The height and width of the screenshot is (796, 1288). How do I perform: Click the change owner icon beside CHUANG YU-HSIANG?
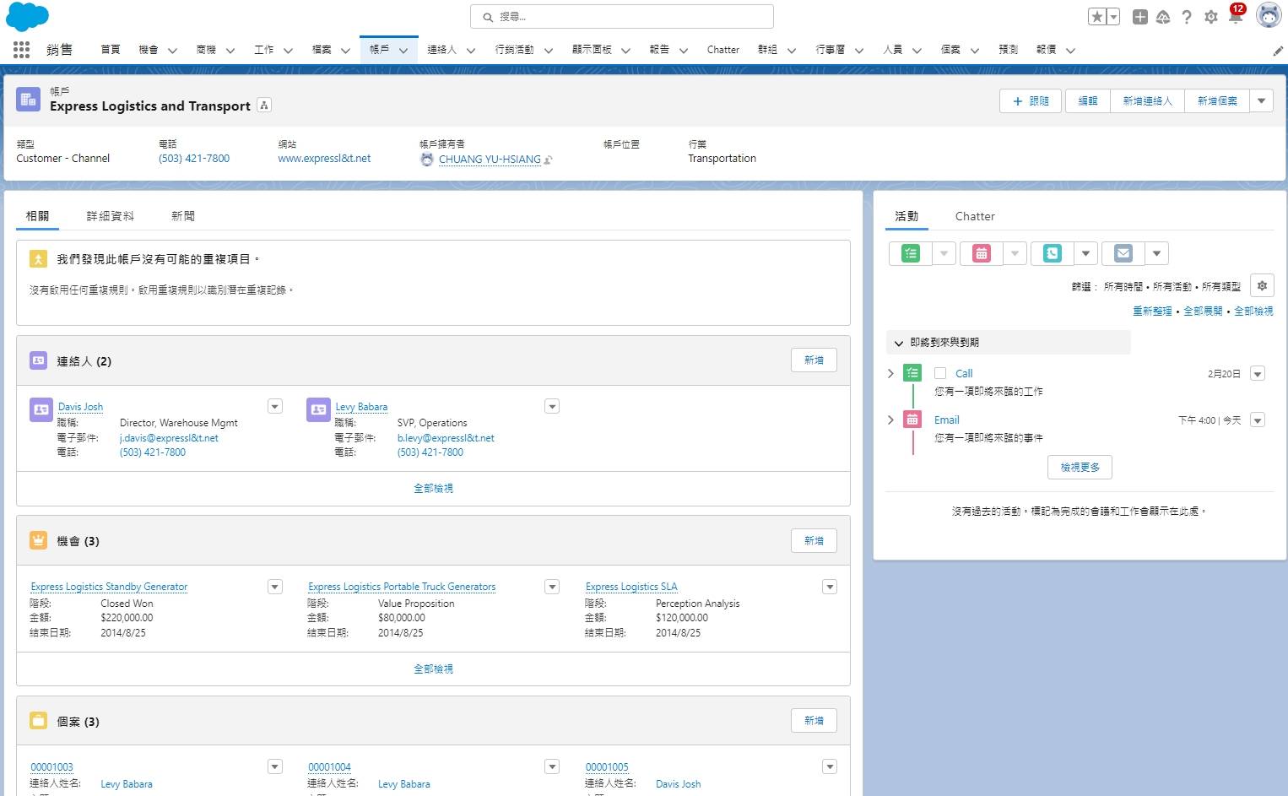548,159
